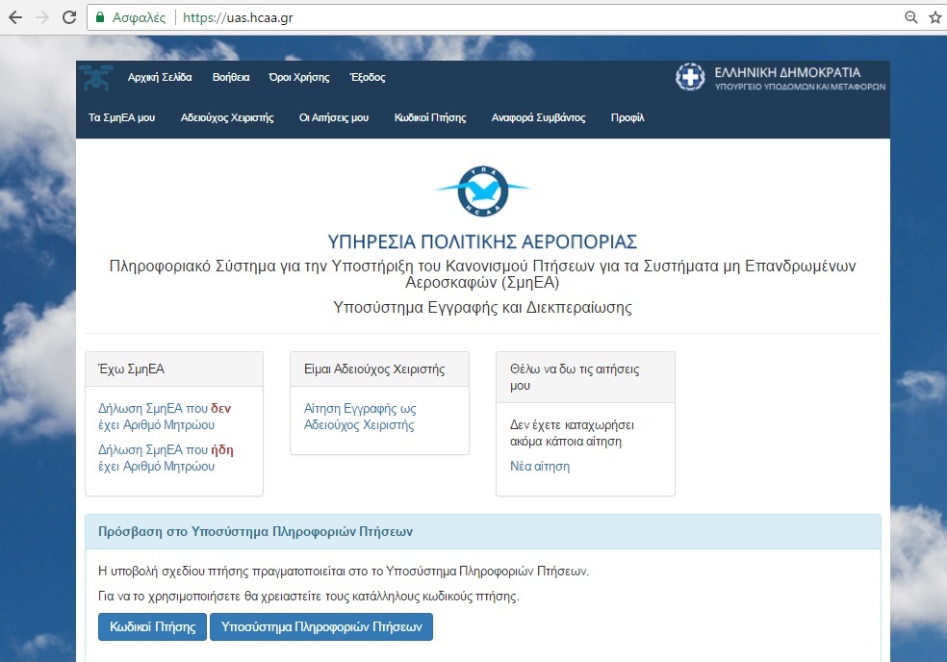Open the Αδειούχος Χειριστής menu item
Viewport: 947px width, 662px height.
tap(227, 117)
